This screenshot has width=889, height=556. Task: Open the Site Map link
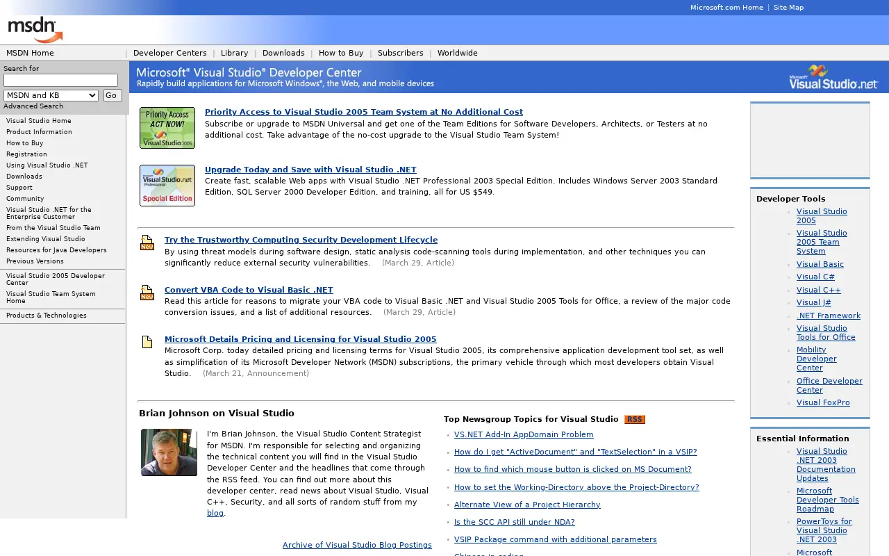pyautogui.click(x=788, y=8)
